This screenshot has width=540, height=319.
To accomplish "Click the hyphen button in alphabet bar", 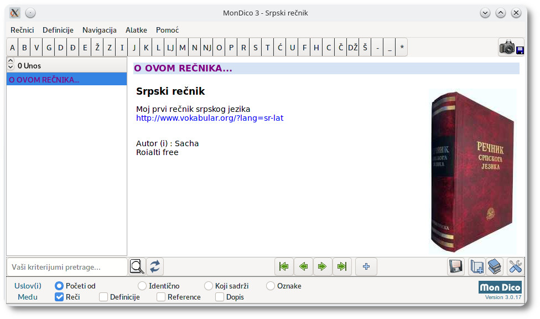I will coord(377,47).
